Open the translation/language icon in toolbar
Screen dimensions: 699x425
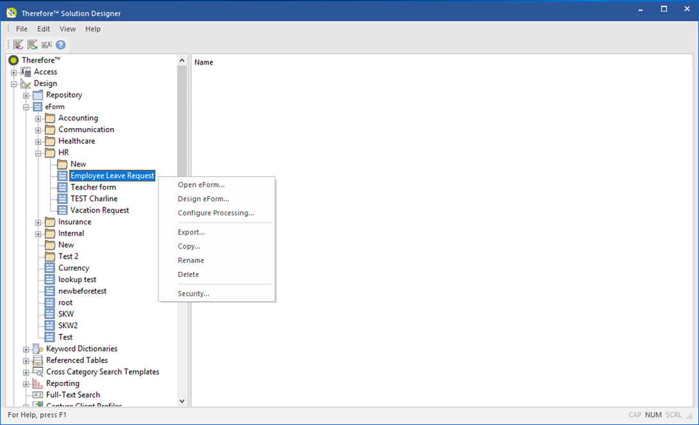(x=46, y=44)
